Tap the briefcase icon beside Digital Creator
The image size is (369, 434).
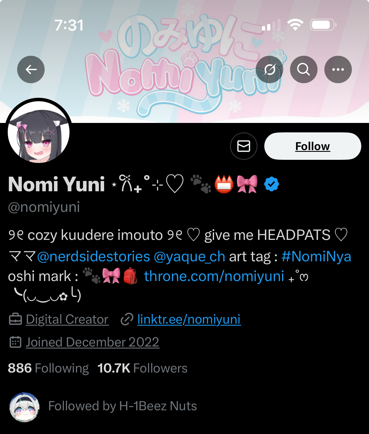click(x=15, y=319)
